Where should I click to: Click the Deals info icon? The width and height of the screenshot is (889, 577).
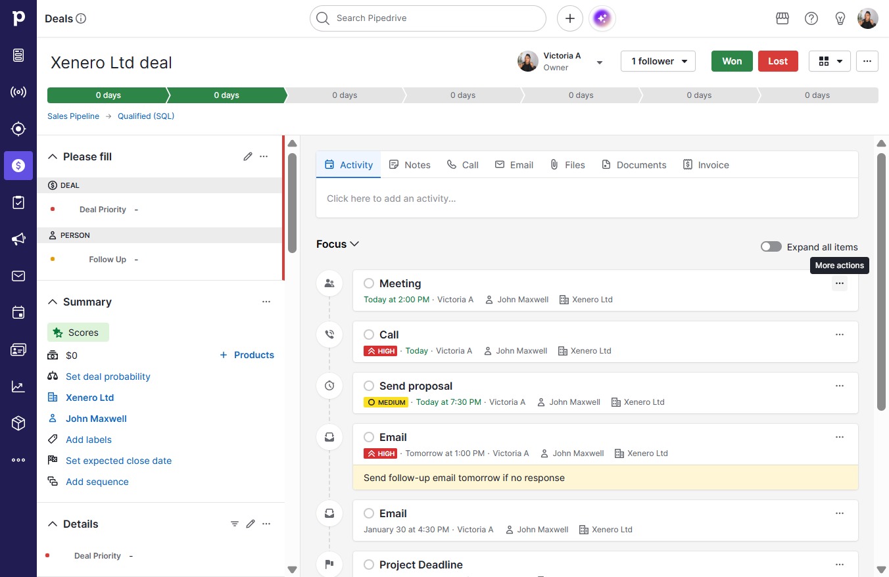(x=82, y=18)
